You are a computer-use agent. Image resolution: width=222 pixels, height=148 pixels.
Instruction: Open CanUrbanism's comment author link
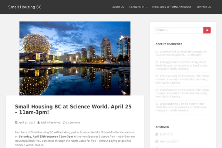(x=168, y=90)
